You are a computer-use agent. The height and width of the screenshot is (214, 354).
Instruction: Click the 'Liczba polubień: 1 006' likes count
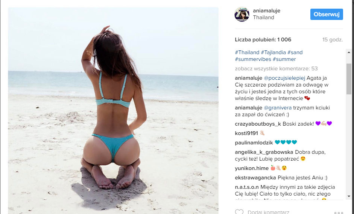263,40
